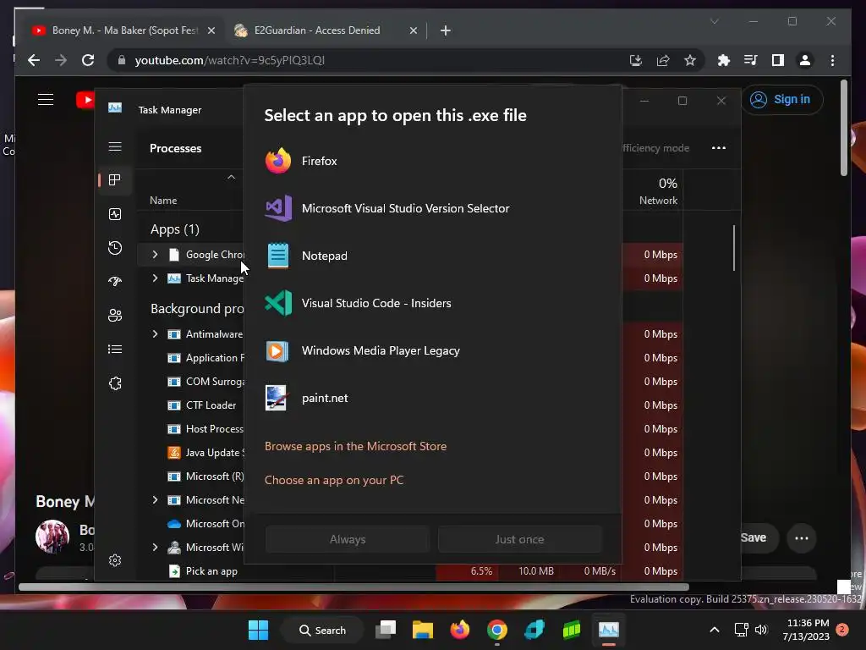Collapse column sort chevron above Name
The height and width of the screenshot is (650, 866).
coord(232,177)
